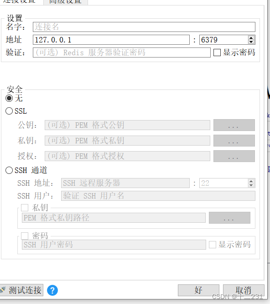
Task: Enable 显示密码 checkbox next to Redis password
Action: [217, 52]
